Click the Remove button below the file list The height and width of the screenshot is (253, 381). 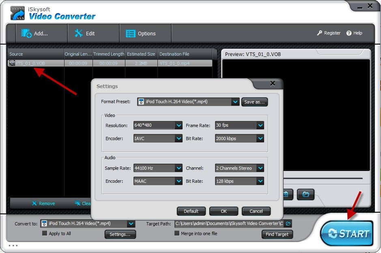pos(43,203)
